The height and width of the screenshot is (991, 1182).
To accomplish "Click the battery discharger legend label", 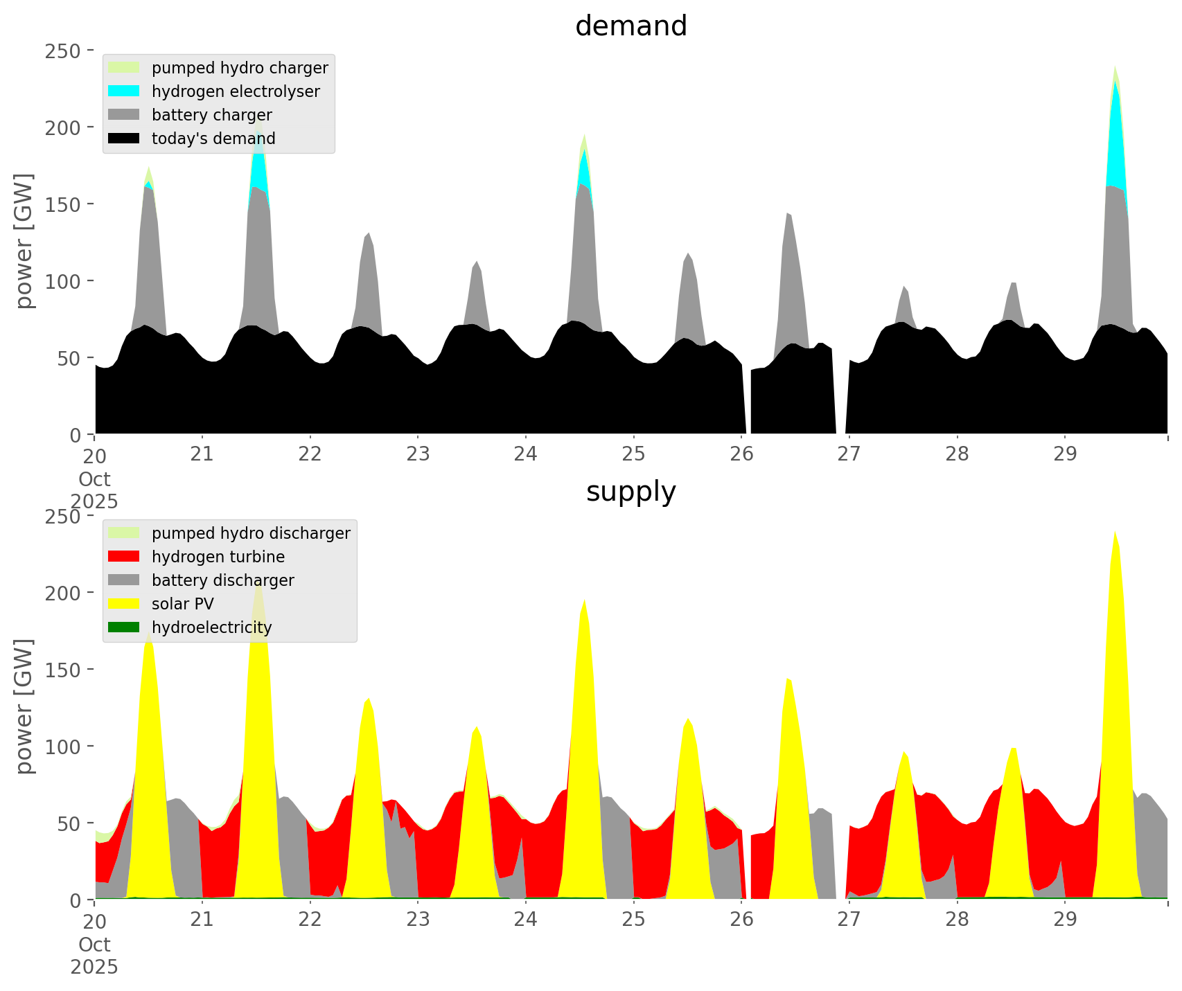I will pyautogui.click(x=222, y=580).
